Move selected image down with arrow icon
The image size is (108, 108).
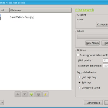[x=25, y=94]
